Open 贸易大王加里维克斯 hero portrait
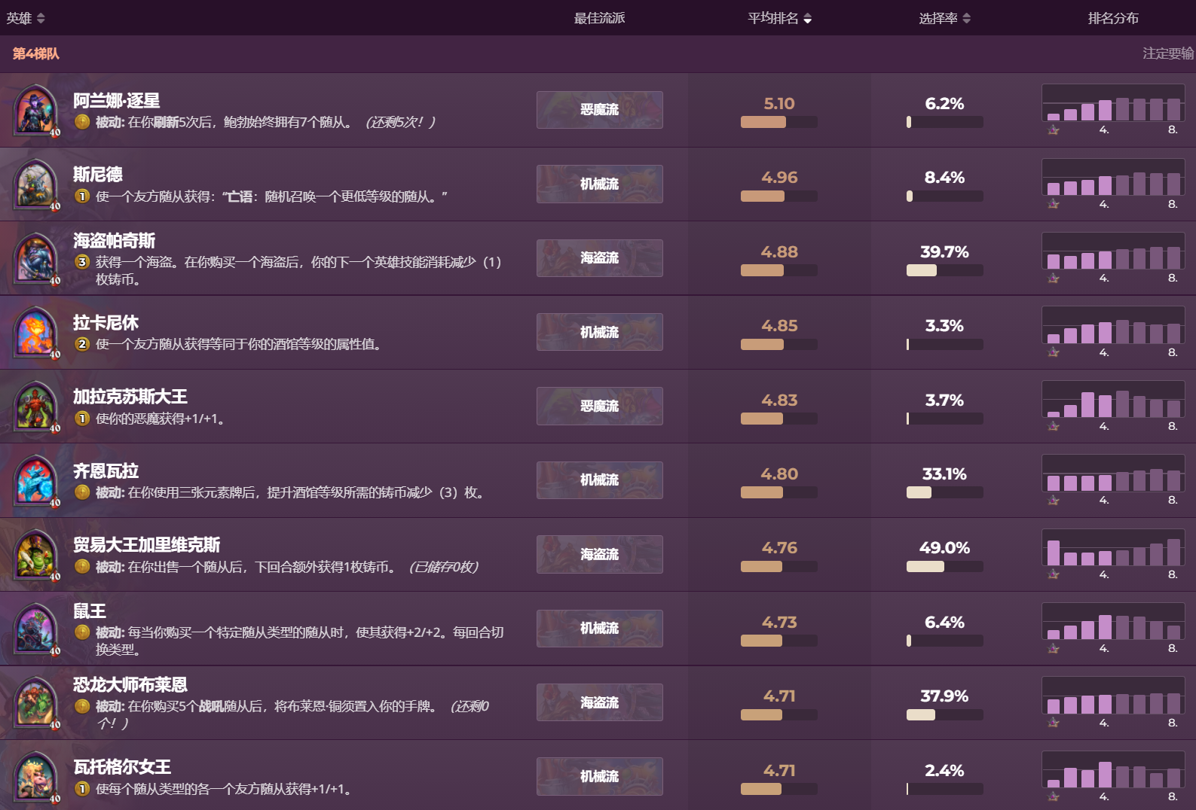 pos(35,555)
